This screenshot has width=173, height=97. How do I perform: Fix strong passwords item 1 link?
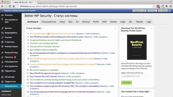pyautogui.click(x=88, y=34)
